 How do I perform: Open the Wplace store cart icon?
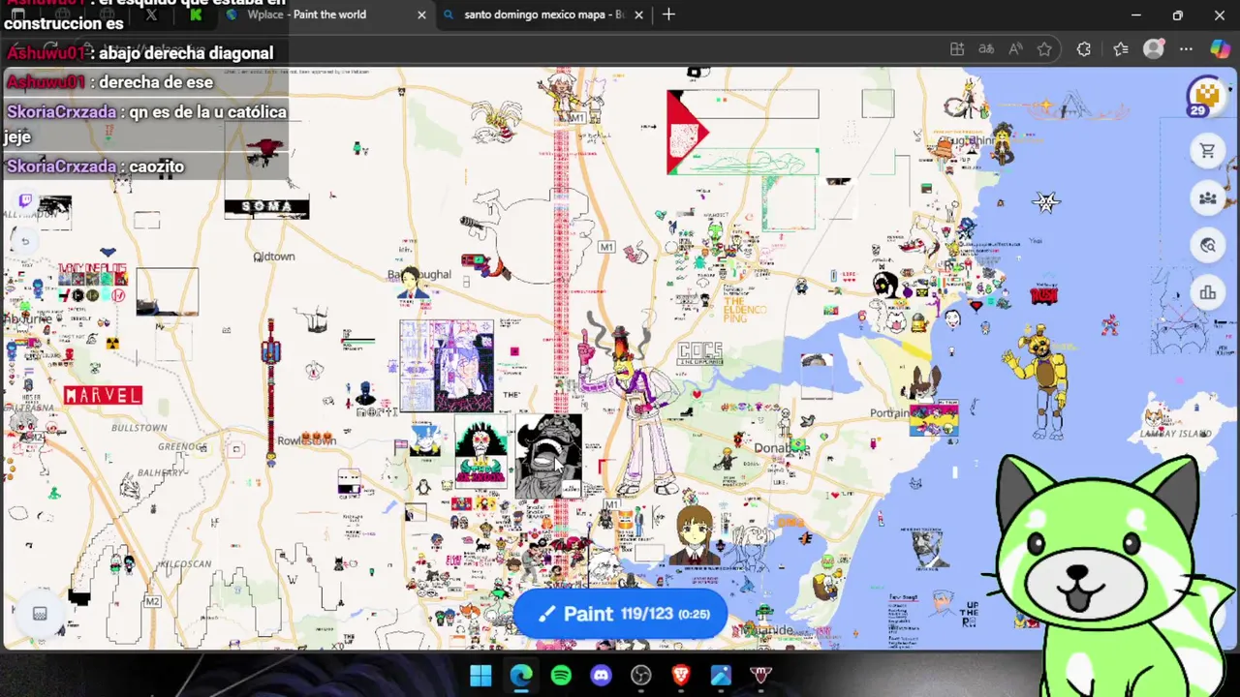pyautogui.click(x=1207, y=151)
